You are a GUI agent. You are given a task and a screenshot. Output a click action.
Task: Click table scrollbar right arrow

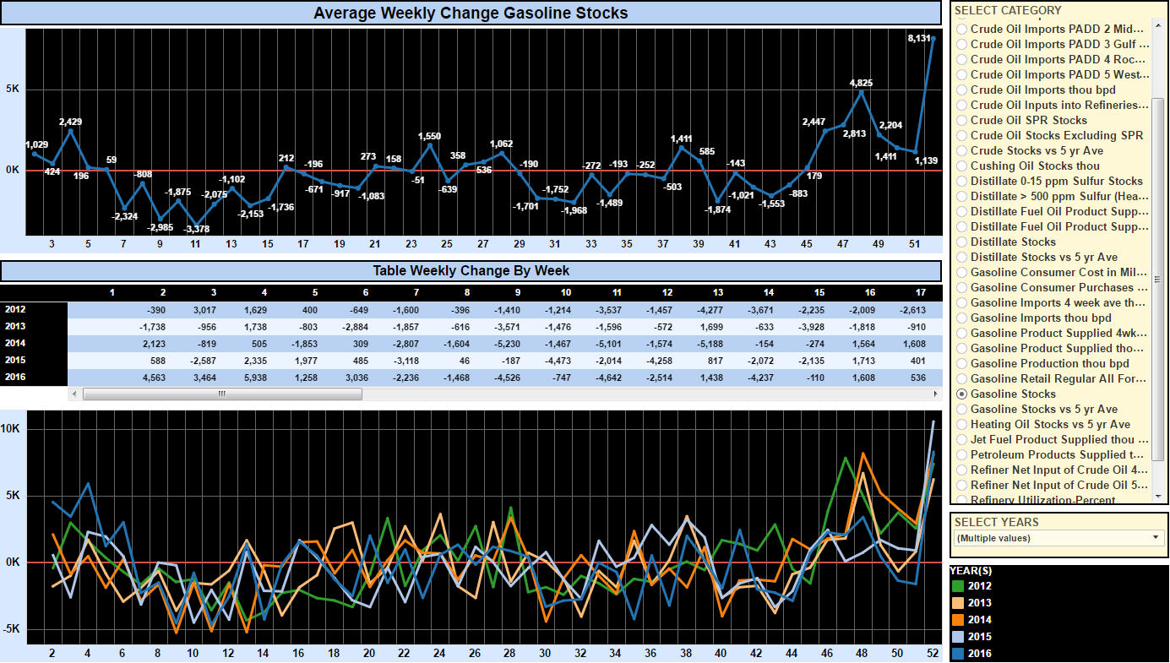[934, 394]
